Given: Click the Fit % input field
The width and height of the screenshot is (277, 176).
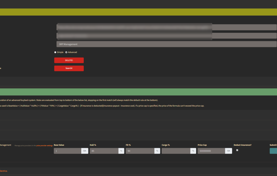Looking at the screenshot, I should [x=140, y=151].
